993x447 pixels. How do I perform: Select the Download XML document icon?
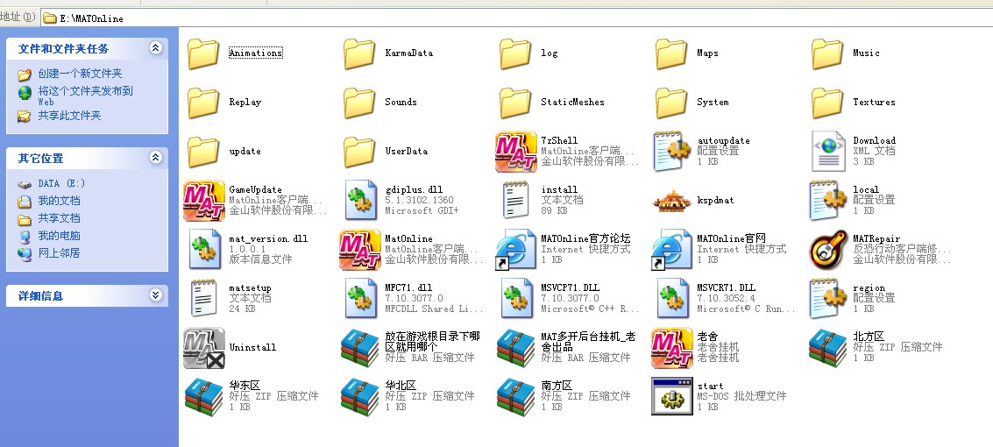(x=828, y=152)
